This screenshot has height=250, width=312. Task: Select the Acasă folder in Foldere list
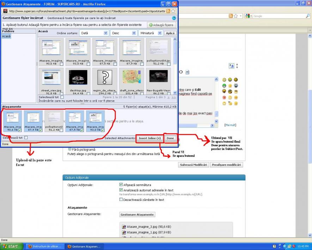6,36
